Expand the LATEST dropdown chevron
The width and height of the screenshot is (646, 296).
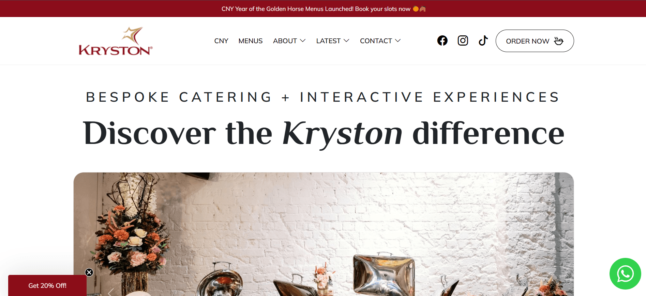tap(346, 41)
